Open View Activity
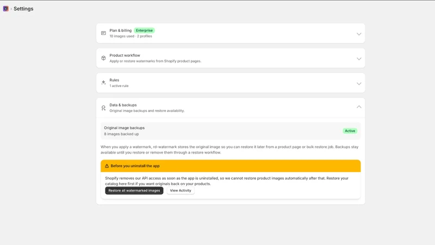The height and width of the screenshot is (245, 435). 181,191
